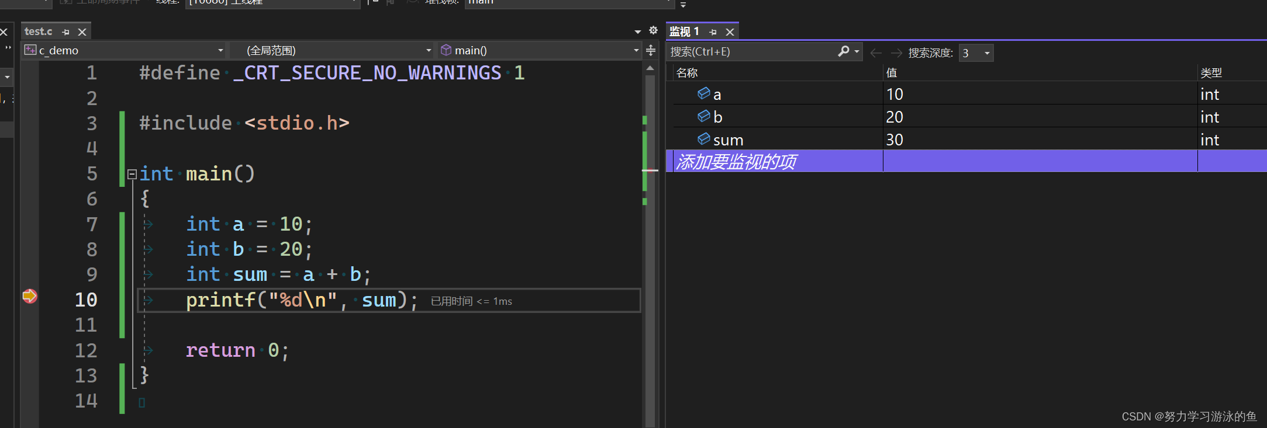Click the variable icon beside b
The width and height of the screenshot is (1267, 428).
(704, 116)
